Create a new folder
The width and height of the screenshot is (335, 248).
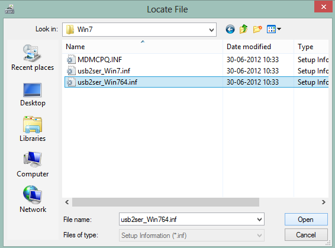257,29
